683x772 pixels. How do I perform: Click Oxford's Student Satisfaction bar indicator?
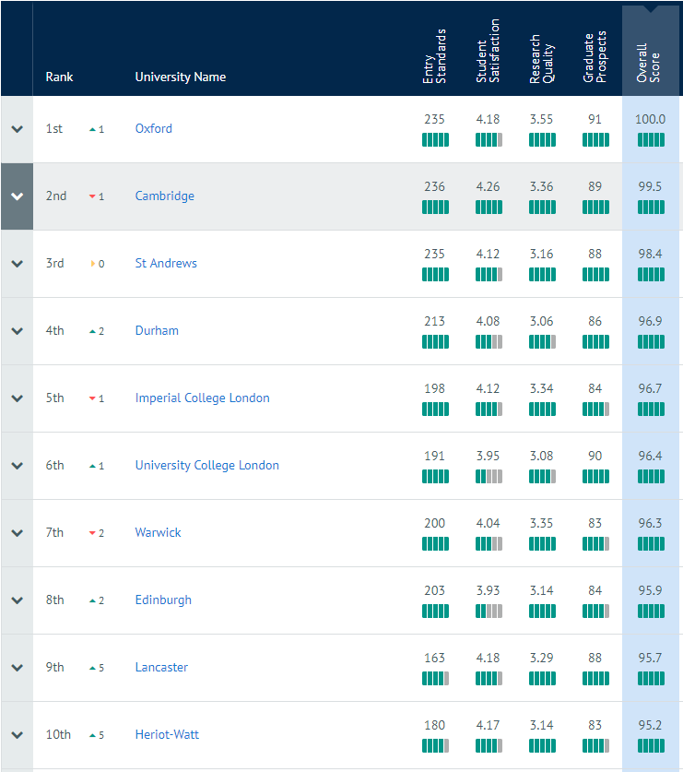489,140
